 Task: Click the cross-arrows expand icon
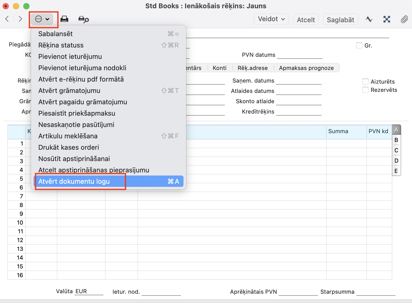(387, 19)
